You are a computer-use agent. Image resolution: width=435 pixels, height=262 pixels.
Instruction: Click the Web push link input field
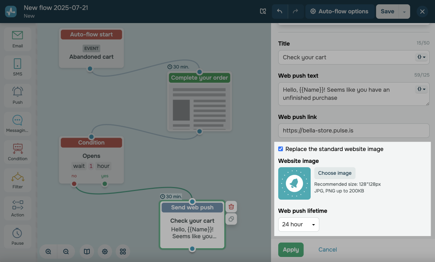[354, 130]
